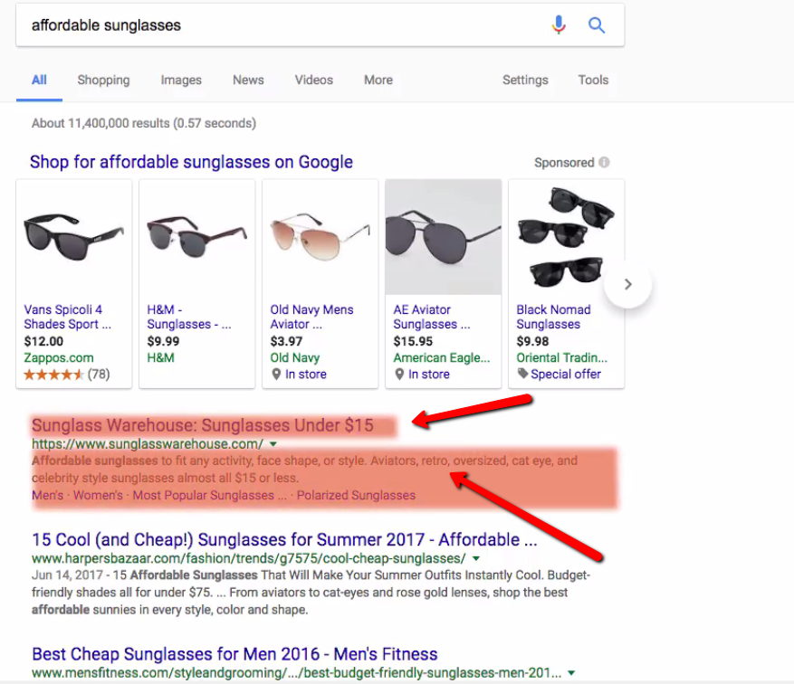Open the Settings menu
Screen dimensions: 794x684
(x=525, y=80)
